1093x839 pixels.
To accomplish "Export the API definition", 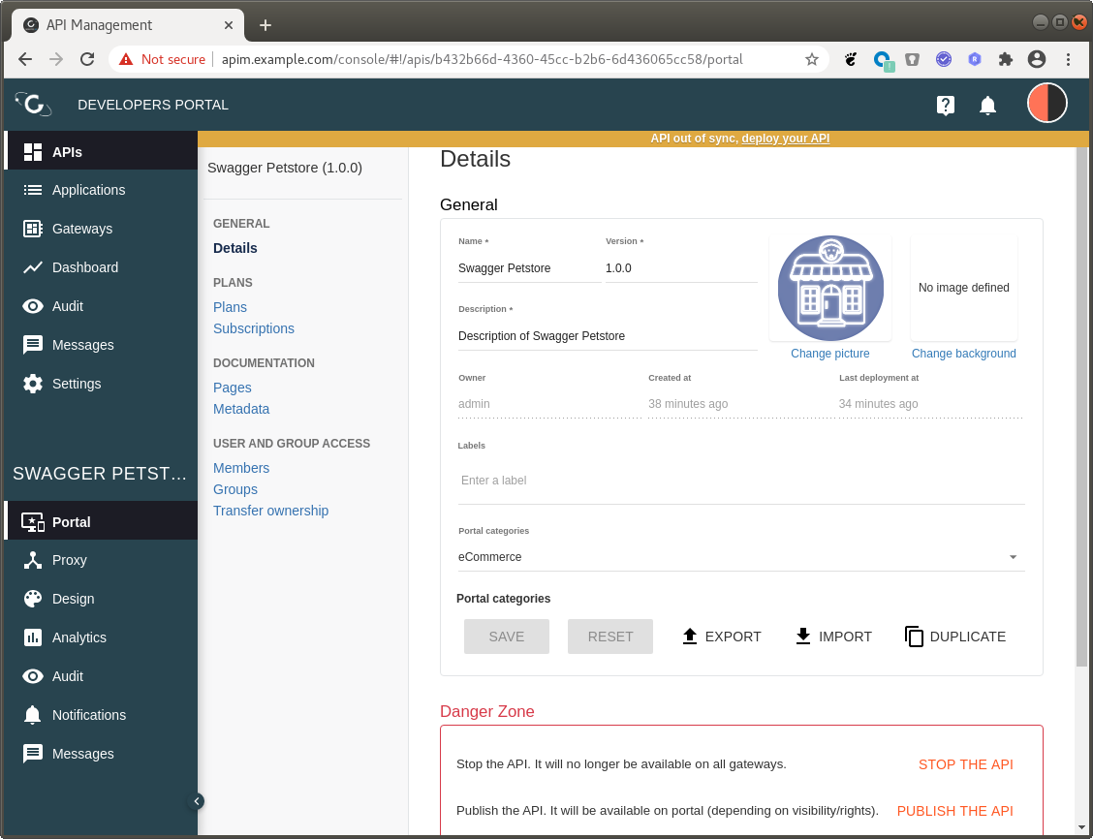I will (721, 637).
